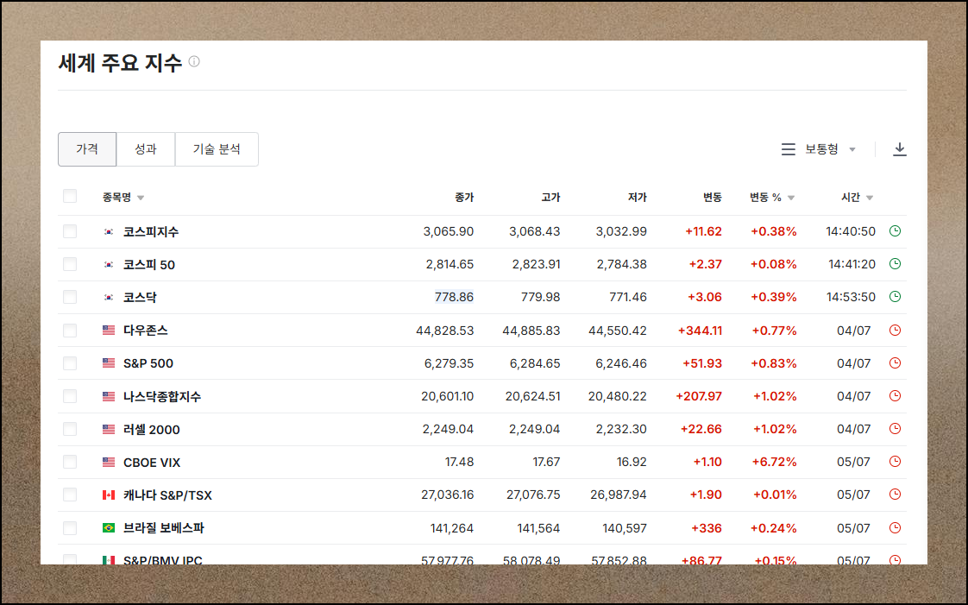Open the 코스닥 index link

pos(140,297)
